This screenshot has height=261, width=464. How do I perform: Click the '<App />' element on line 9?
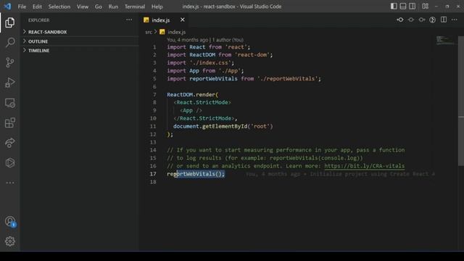tap(191, 110)
